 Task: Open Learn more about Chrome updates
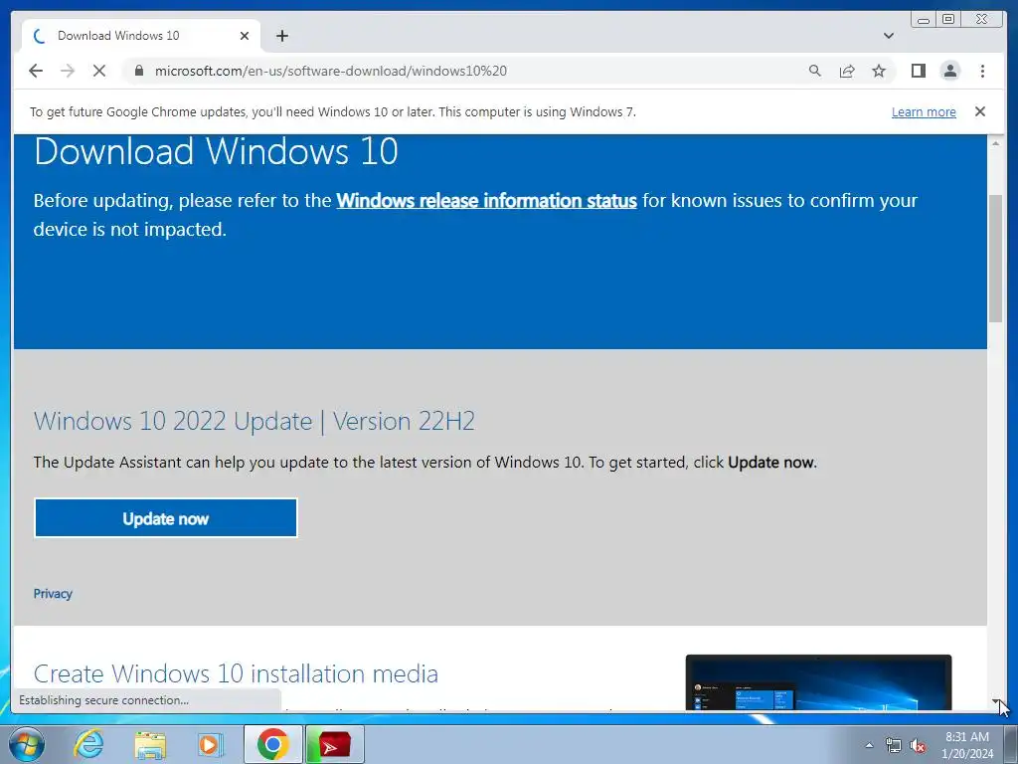tap(924, 111)
